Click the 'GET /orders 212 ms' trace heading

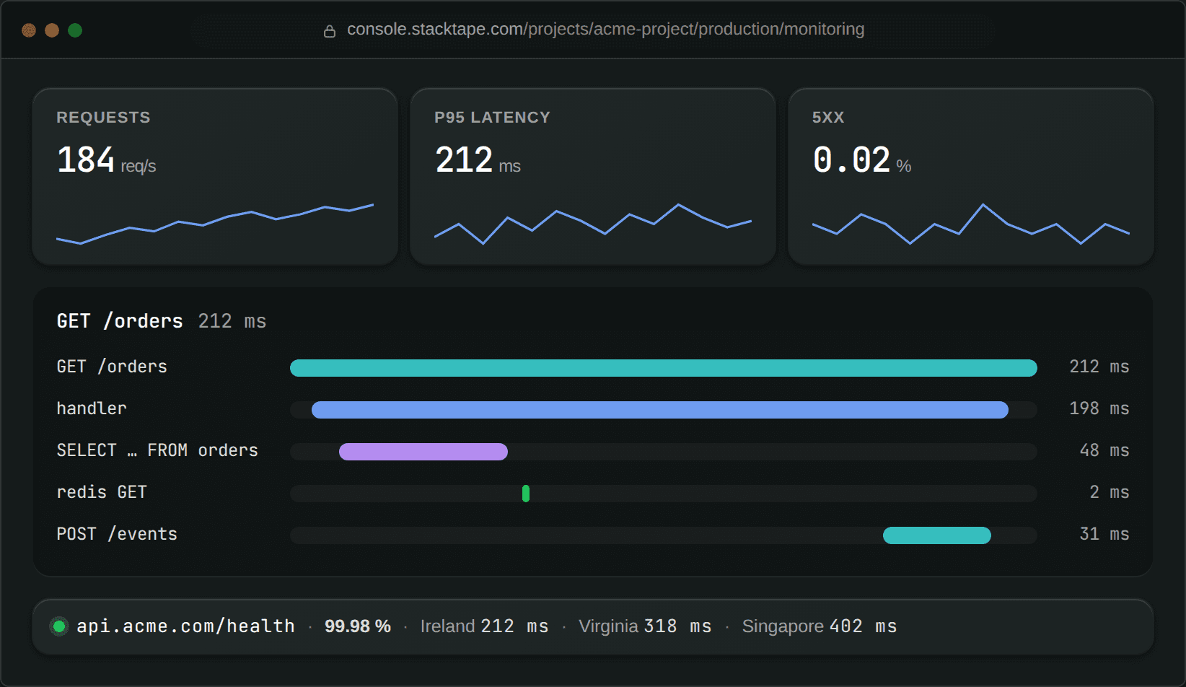(x=162, y=321)
